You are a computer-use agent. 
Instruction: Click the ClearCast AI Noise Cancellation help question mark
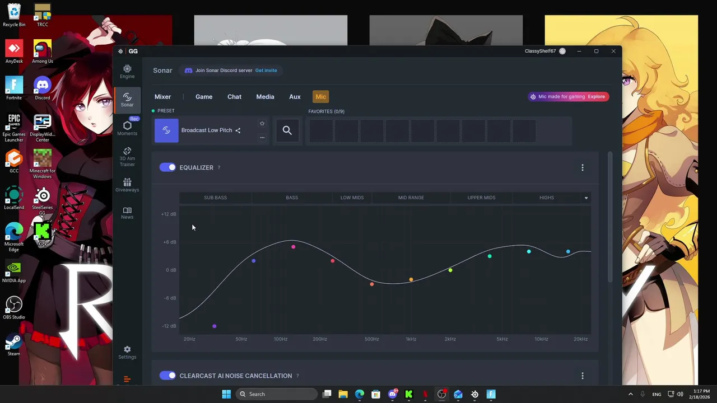(297, 376)
